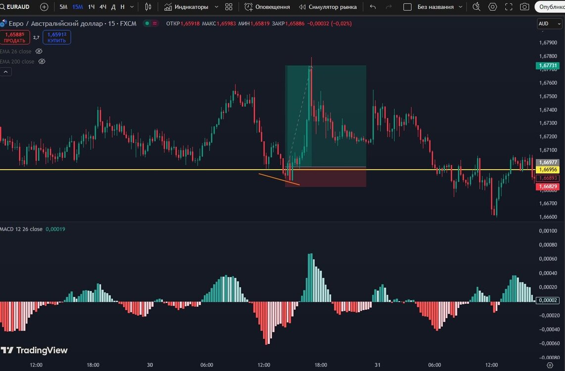
Task: Open time axis settings gear icon
Action: click(550, 365)
